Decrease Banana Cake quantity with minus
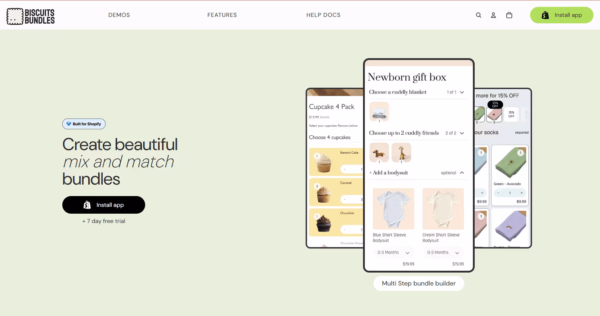This screenshot has width=600, height=316. coord(345,169)
